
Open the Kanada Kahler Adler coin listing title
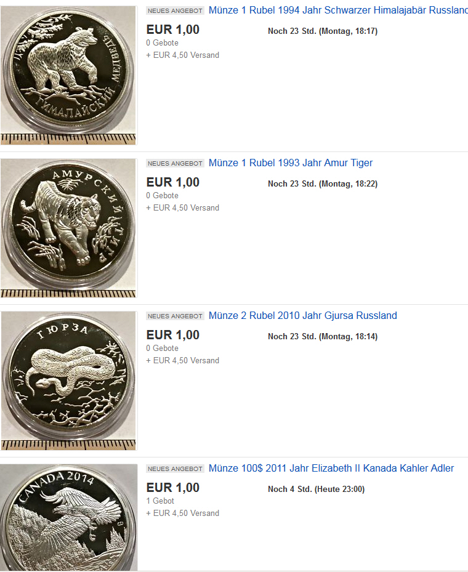[331, 468]
